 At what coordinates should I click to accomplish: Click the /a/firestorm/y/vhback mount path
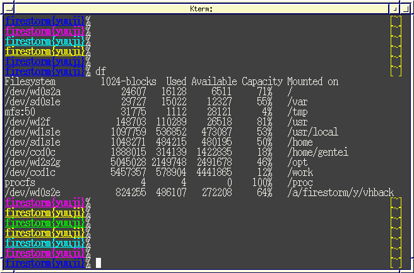coord(340,192)
